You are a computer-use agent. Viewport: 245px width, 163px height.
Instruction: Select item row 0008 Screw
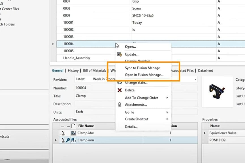click(151, 8)
